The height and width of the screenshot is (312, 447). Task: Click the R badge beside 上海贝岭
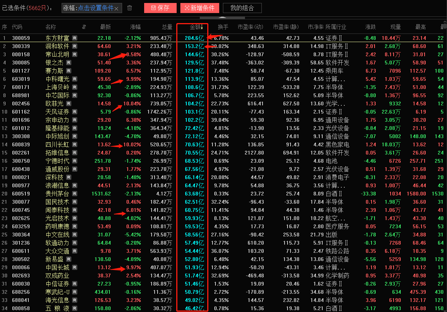pos(74,87)
